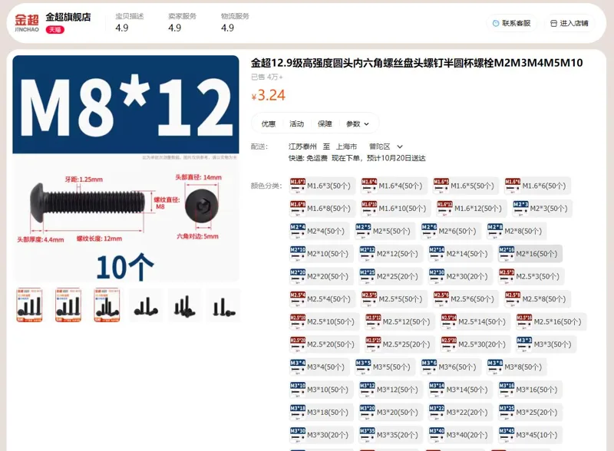
Task: Select the fourth product thumbnail
Action: click(146, 305)
